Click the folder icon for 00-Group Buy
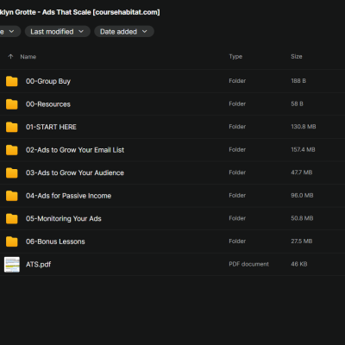The image size is (345, 345). click(12, 81)
